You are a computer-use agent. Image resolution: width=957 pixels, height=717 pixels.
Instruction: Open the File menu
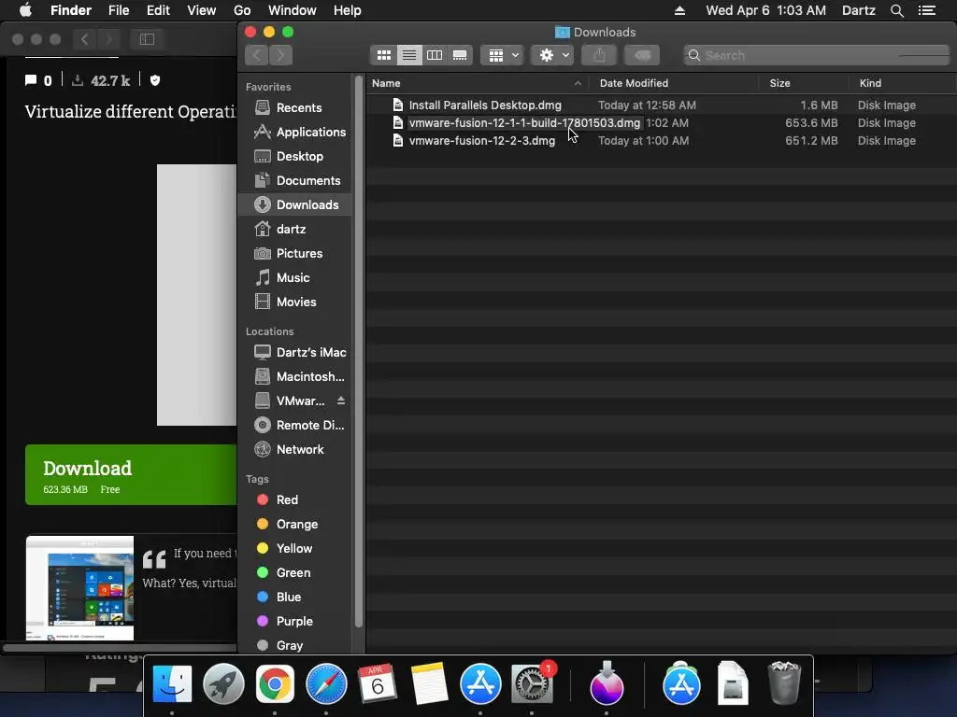click(x=119, y=10)
